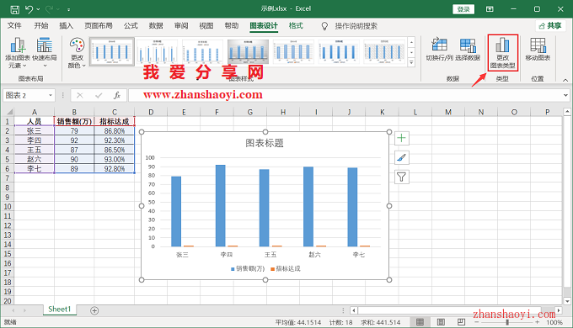
Task: Select the first chart style thumbnail
Action: [112, 51]
